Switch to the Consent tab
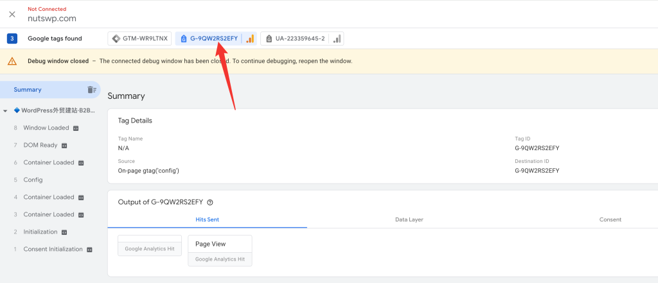Image resolution: width=658 pixels, height=283 pixels. pos(610,219)
